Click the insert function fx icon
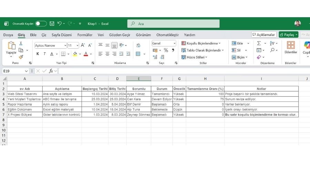Viewport: 310px width, 172px height. [51, 71]
